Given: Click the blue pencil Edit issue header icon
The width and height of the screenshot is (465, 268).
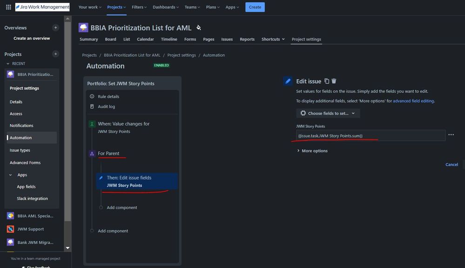Looking at the screenshot, I should (288, 81).
